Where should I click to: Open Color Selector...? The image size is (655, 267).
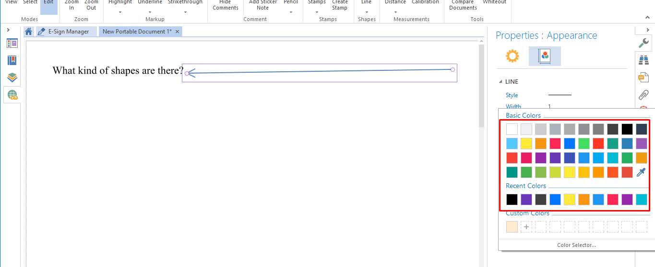click(576, 245)
